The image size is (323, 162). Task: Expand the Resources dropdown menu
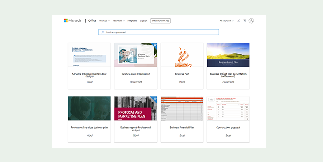pyautogui.click(x=118, y=21)
